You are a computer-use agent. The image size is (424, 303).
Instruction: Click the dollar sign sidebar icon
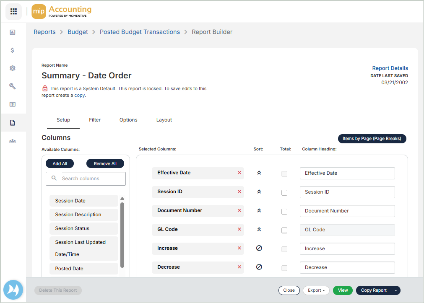click(13, 50)
